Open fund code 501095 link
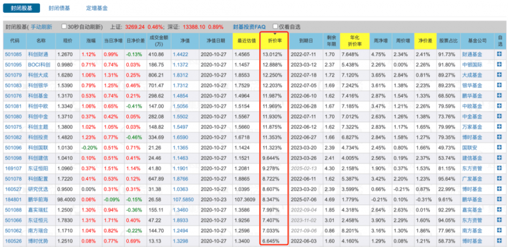The image size is (508, 247). (x=13, y=65)
